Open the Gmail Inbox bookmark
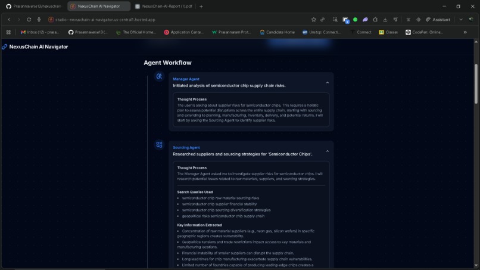This screenshot has height=270, width=480. click(40, 32)
